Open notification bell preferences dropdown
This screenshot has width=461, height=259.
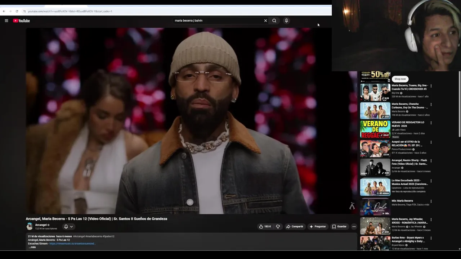[68, 227]
